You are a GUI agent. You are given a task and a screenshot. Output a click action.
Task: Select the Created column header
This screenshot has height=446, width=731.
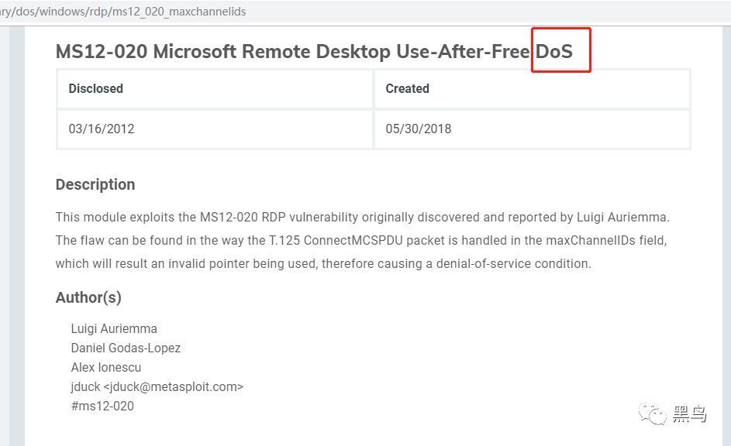[407, 88]
